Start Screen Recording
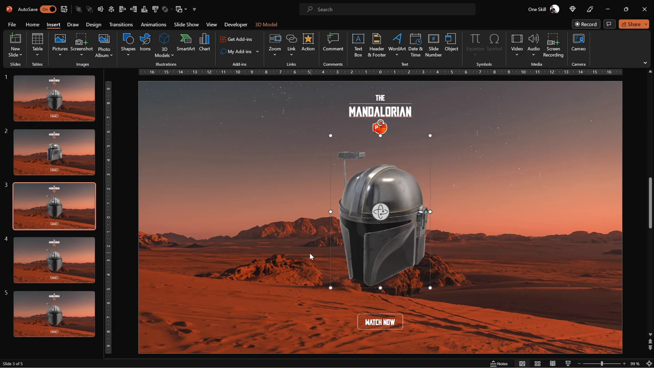 (553, 45)
